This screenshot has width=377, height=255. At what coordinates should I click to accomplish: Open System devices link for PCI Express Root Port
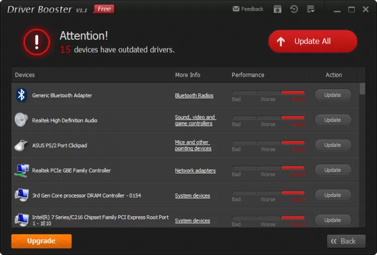193,221
